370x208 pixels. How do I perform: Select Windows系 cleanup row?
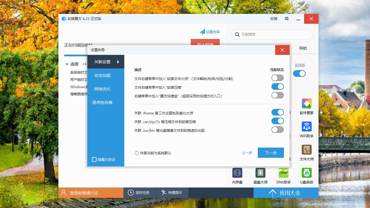click(79, 87)
